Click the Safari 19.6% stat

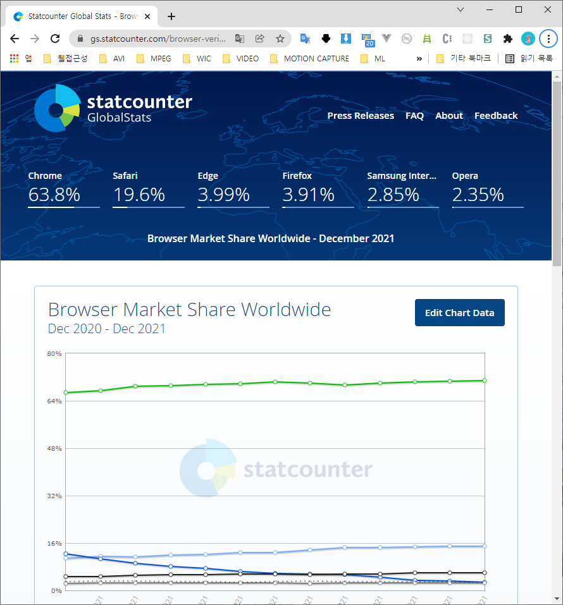(148, 188)
